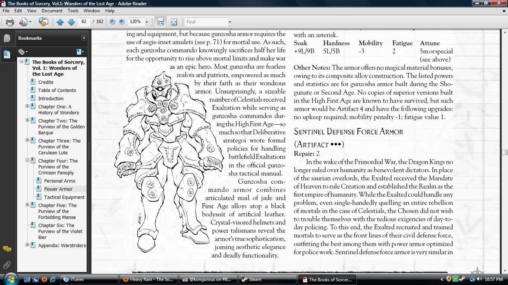Select the Power Armor bookmark
The height and width of the screenshot is (285, 508).
tap(58, 189)
